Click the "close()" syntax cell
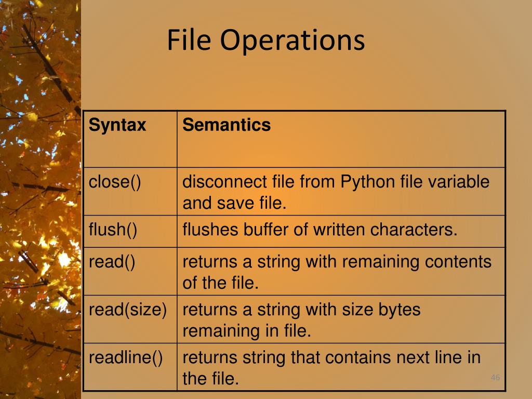The width and height of the screenshot is (532, 399). click(x=130, y=191)
